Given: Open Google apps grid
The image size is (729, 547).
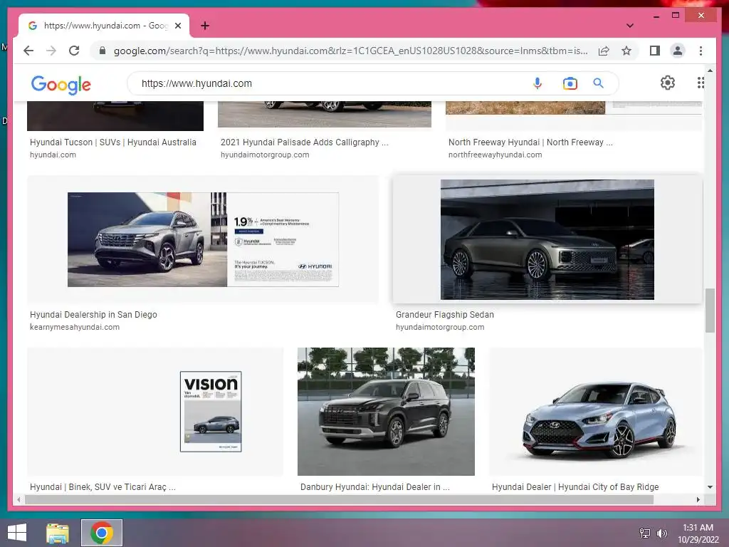Looking at the screenshot, I should [701, 83].
